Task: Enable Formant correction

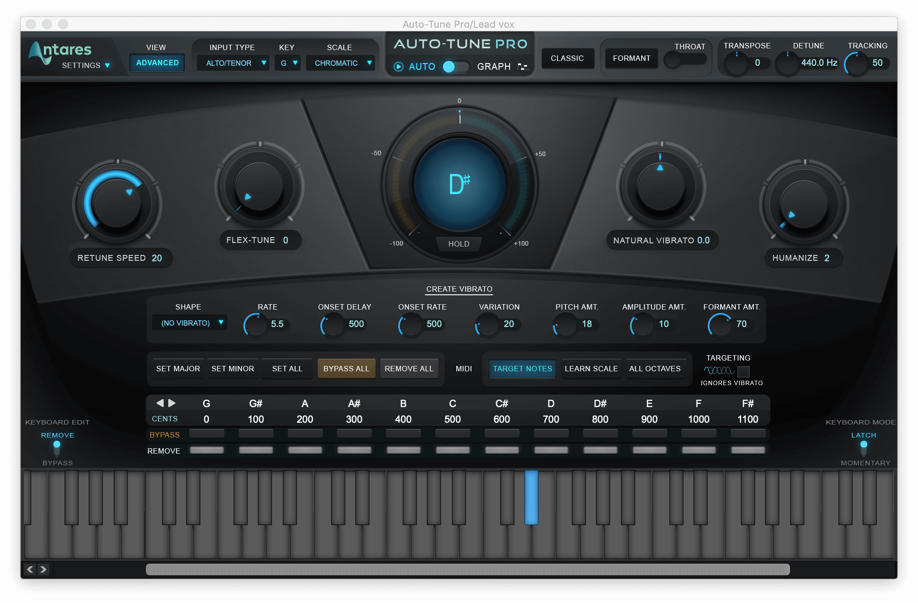Action: click(x=632, y=58)
